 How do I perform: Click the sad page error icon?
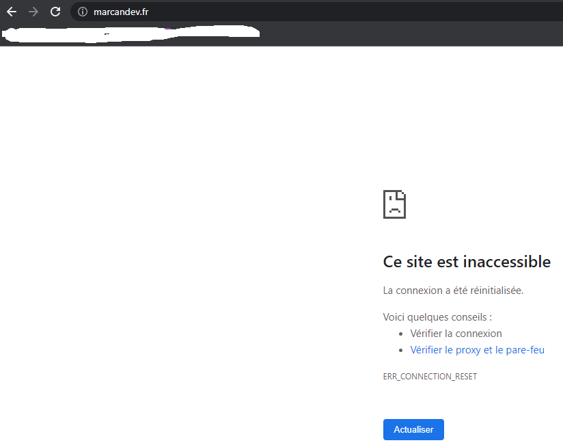point(395,204)
